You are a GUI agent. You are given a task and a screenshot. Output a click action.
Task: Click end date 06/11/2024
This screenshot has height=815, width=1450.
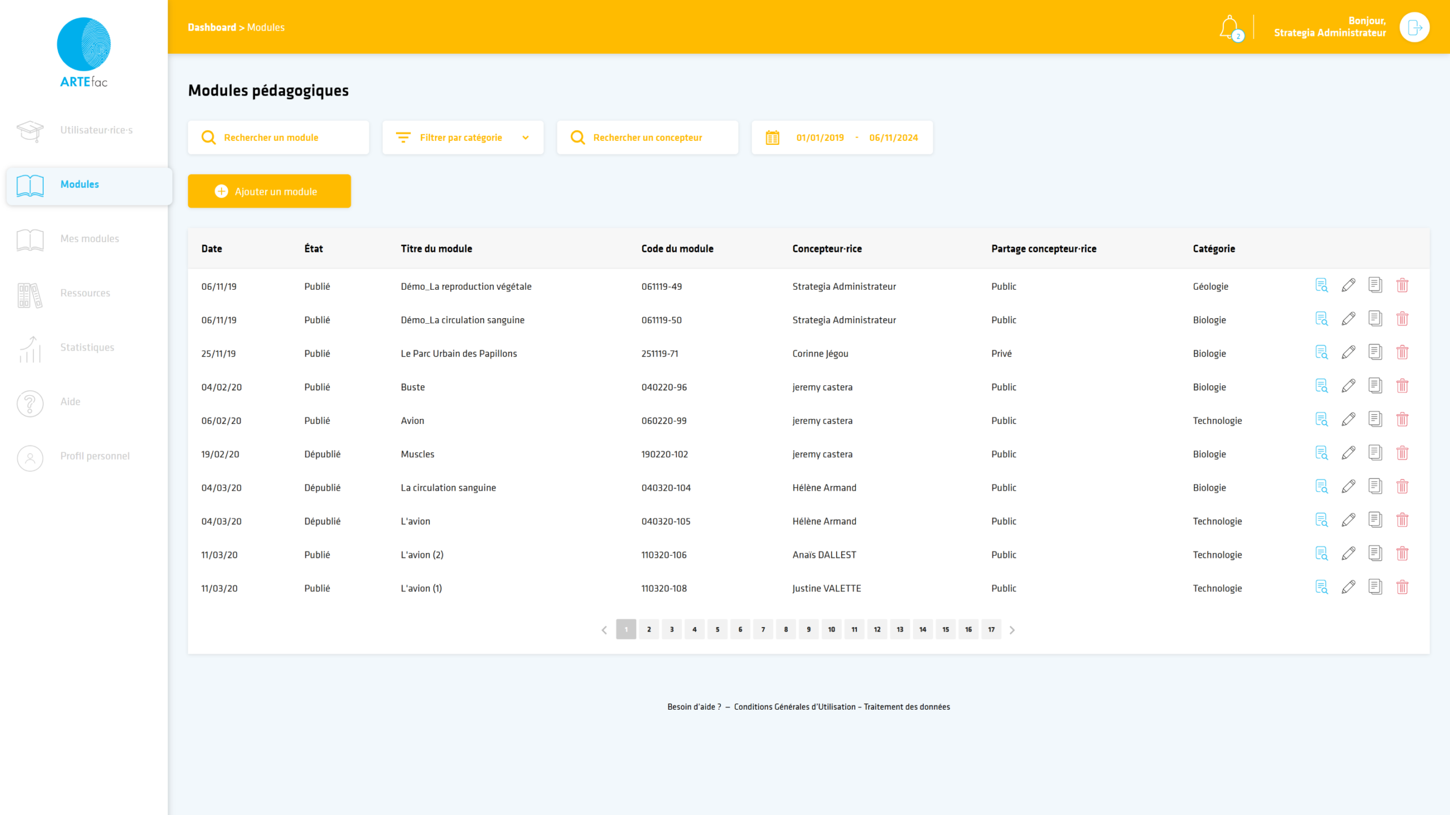point(894,138)
